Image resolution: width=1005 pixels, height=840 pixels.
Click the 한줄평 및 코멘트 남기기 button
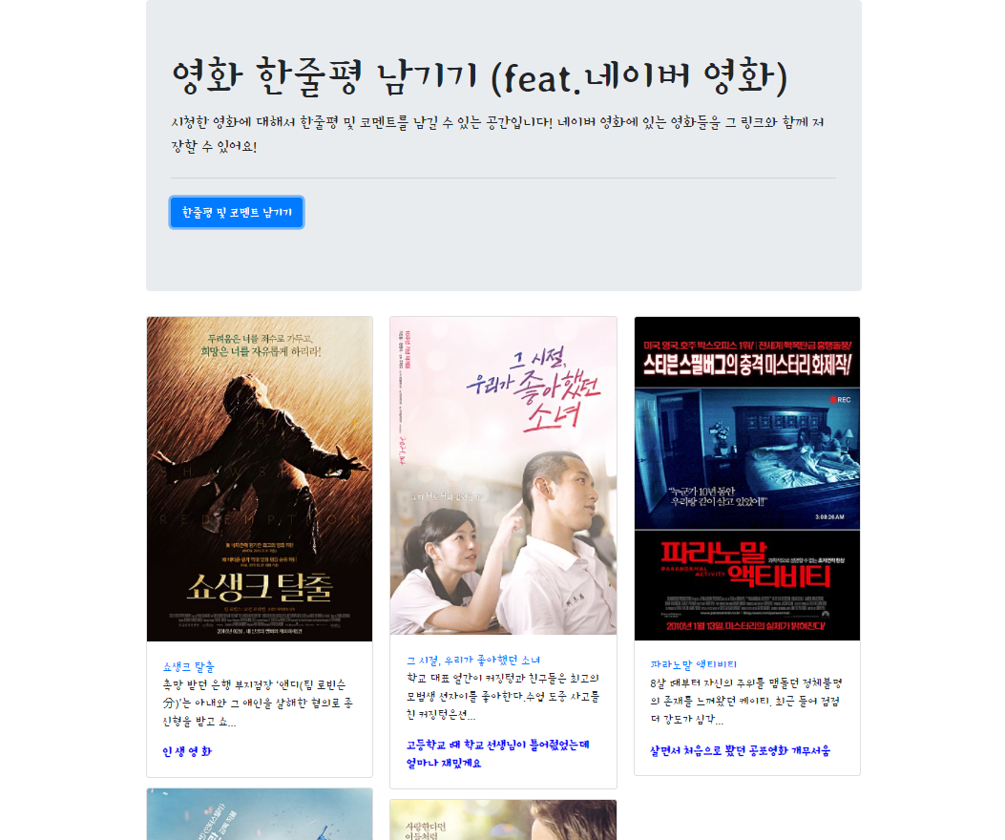click(237, 212)
